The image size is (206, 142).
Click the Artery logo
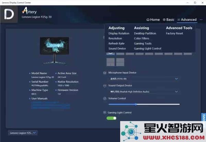pyautogui.click(x=29, y=11)
